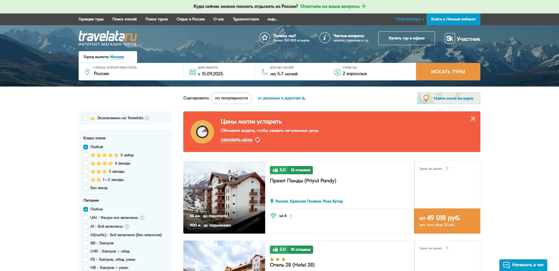Open 'Горящие туры' in the top menu
Screen dimensions: 559x271
tap(91, 19)
